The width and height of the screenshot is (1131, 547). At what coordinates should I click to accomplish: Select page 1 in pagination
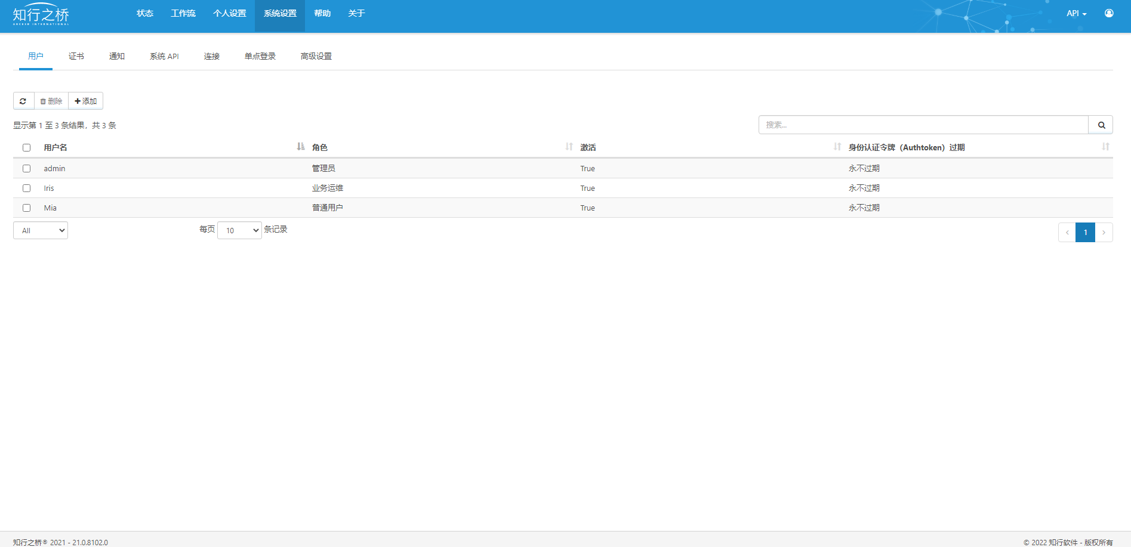click(1086, 232)
